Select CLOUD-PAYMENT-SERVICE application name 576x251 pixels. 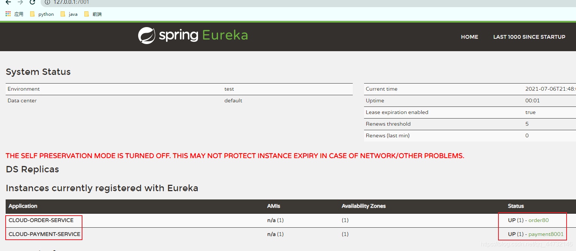pyautogui.click(x=44, y=234)
